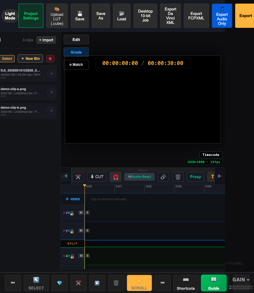Switch to the Edit tab
This screenshot has height=293, width=254.
(76, 40)
